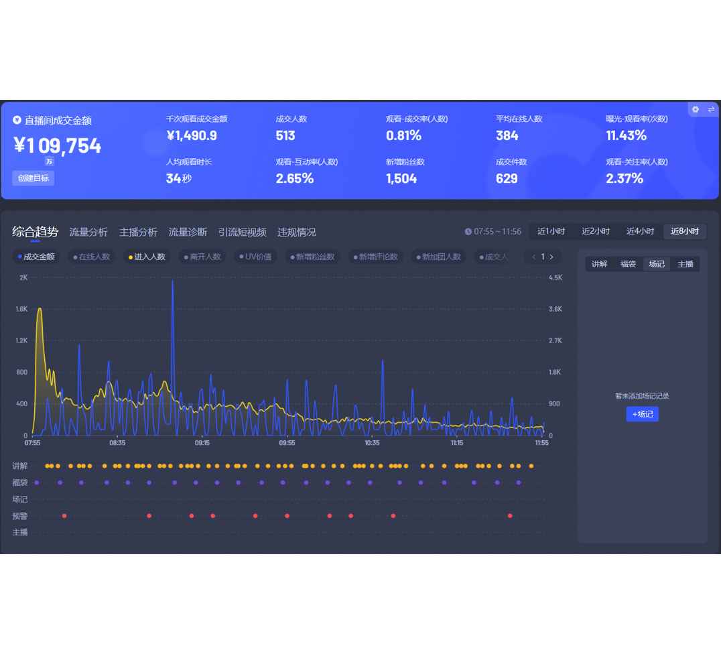Image resolution: width=721 pixels, height=654 pixels.
Task: Select the 近1小时 time range
Action: (x=551, y=231)
